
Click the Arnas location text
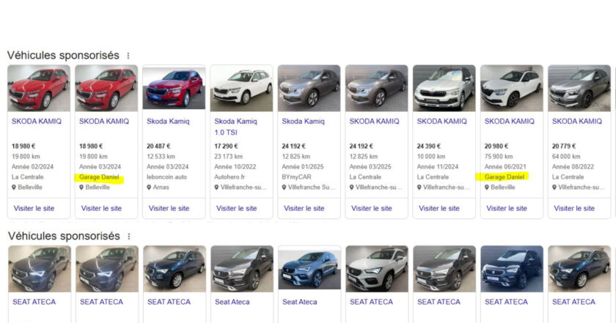click(x=161, y=188)
